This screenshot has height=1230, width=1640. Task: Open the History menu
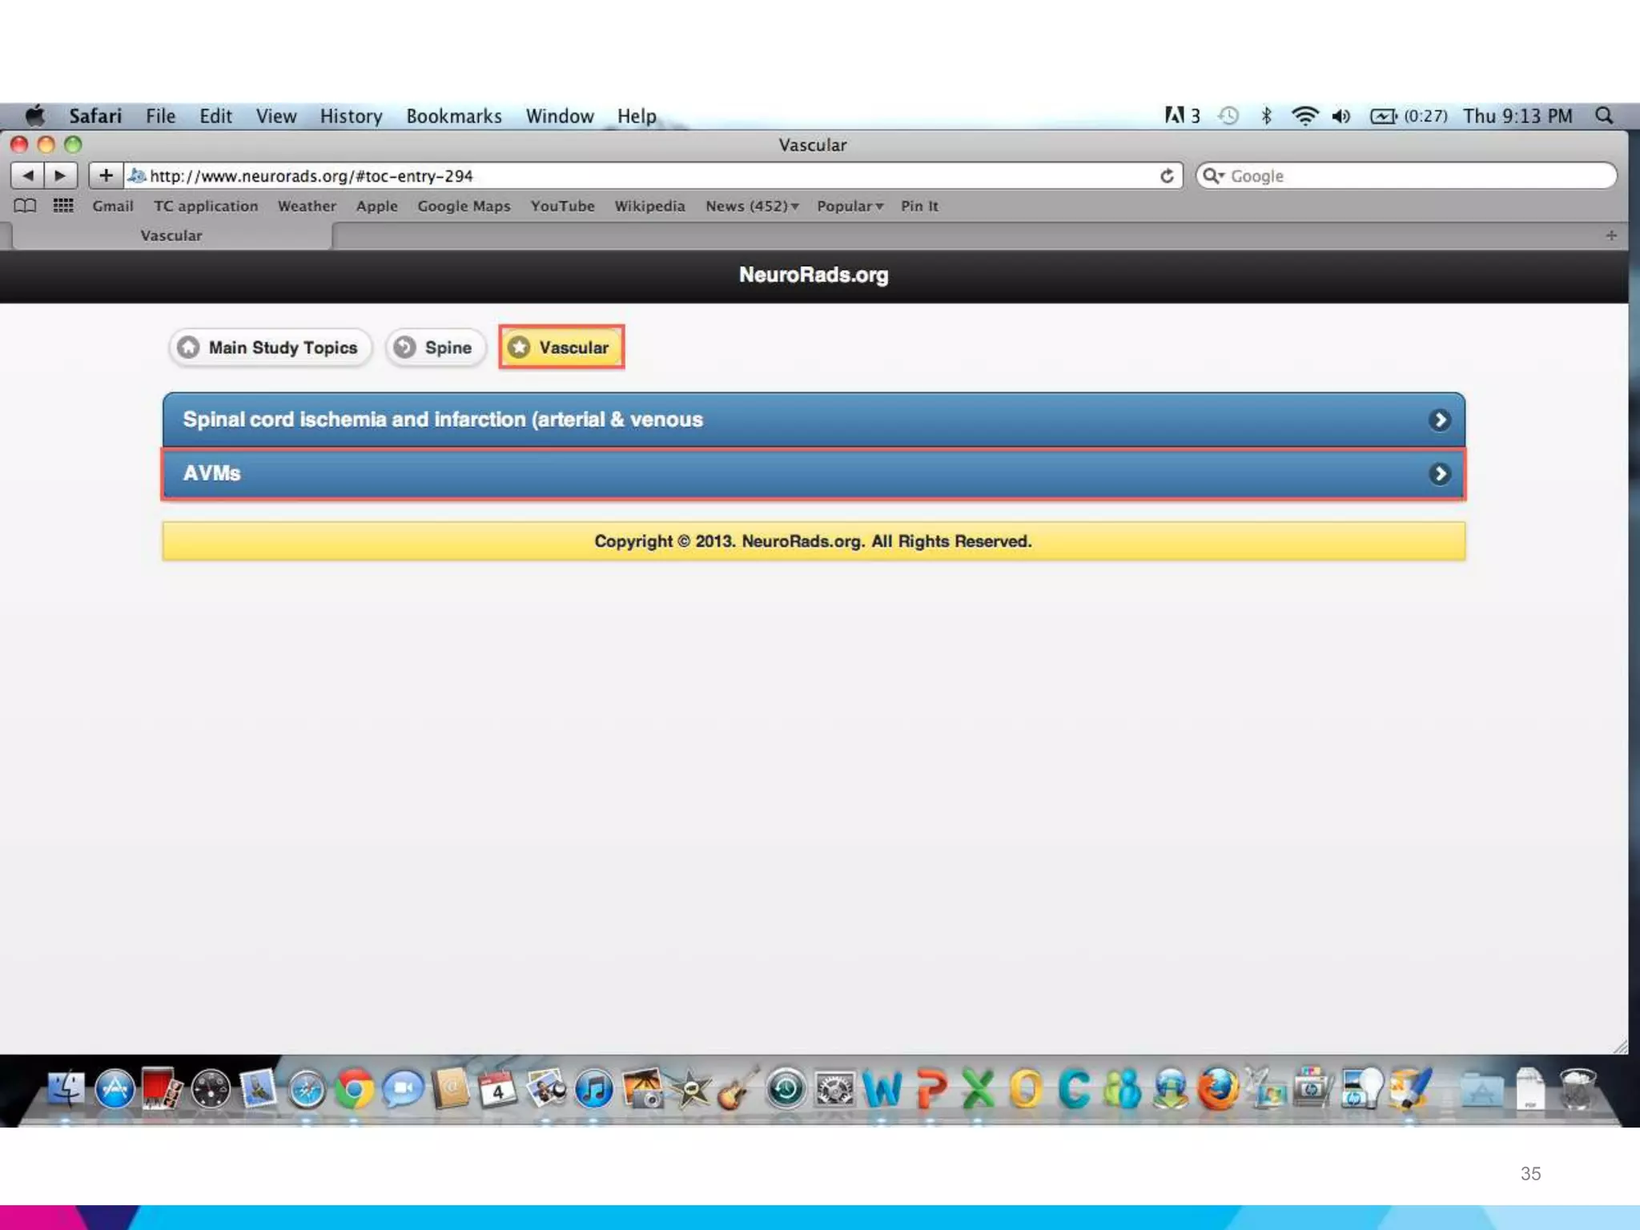(351, 116)
